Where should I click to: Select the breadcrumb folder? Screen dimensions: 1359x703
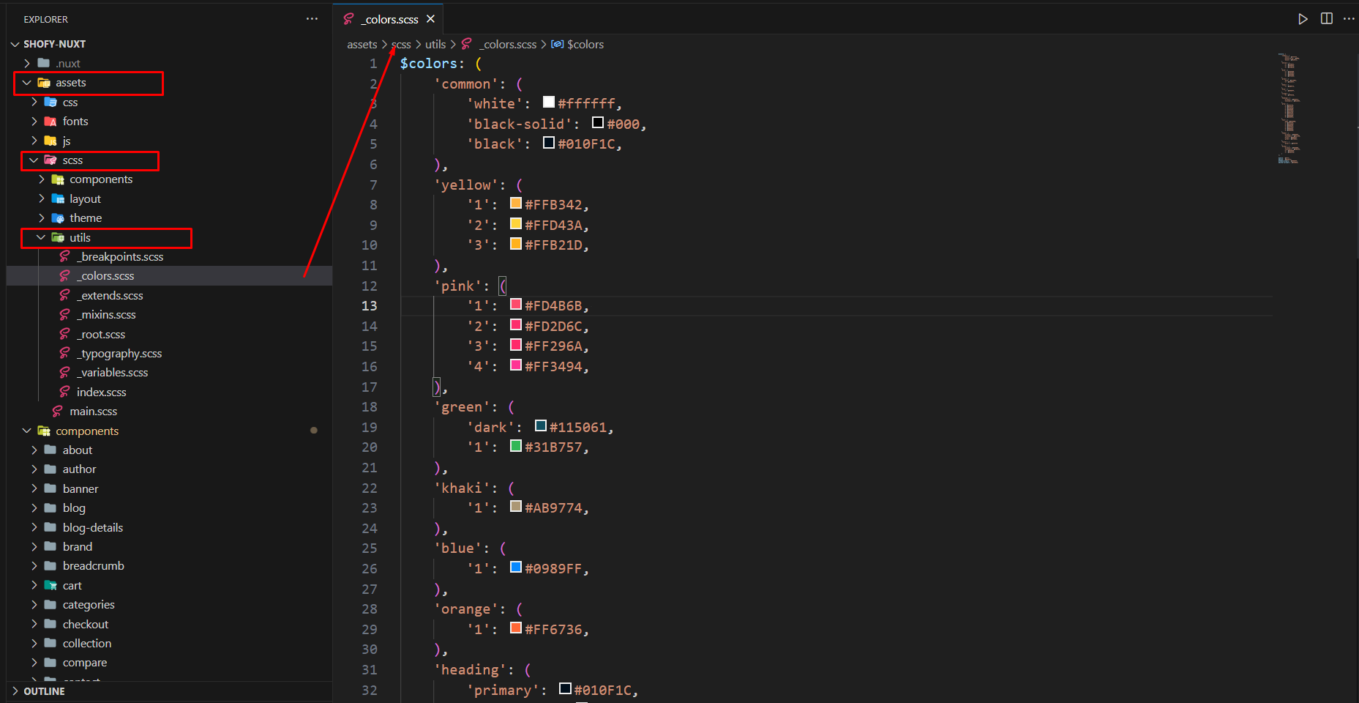click(94, 565)
